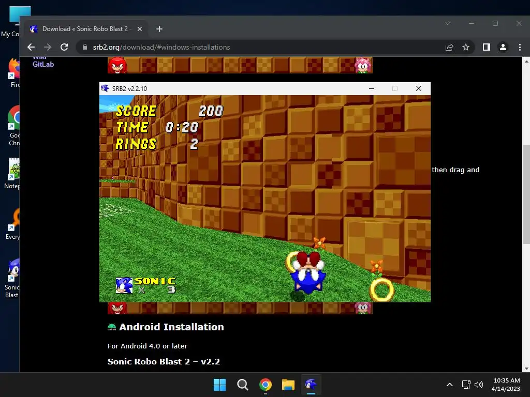Reload the srb2.org page

click(x=64, y=47)
